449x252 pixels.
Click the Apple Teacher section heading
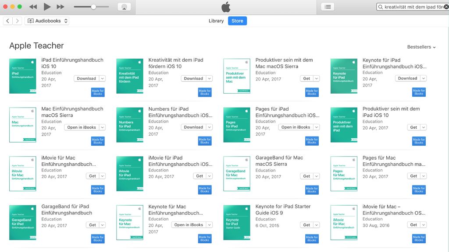[x=36, y=45]
